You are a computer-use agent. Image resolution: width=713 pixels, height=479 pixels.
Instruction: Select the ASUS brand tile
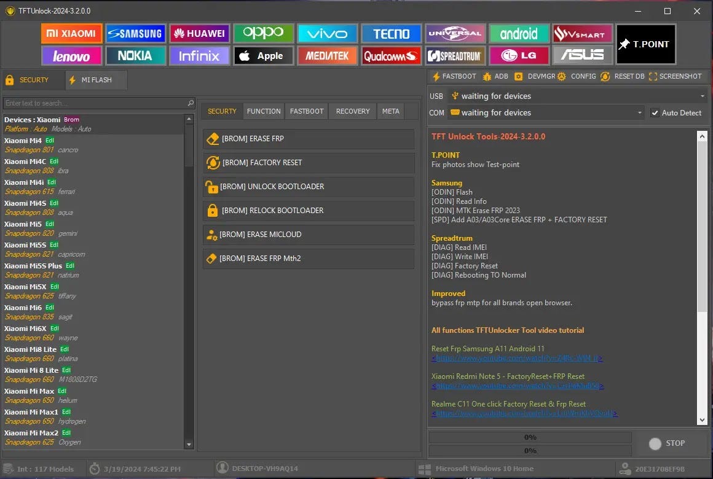pos(583,56)
